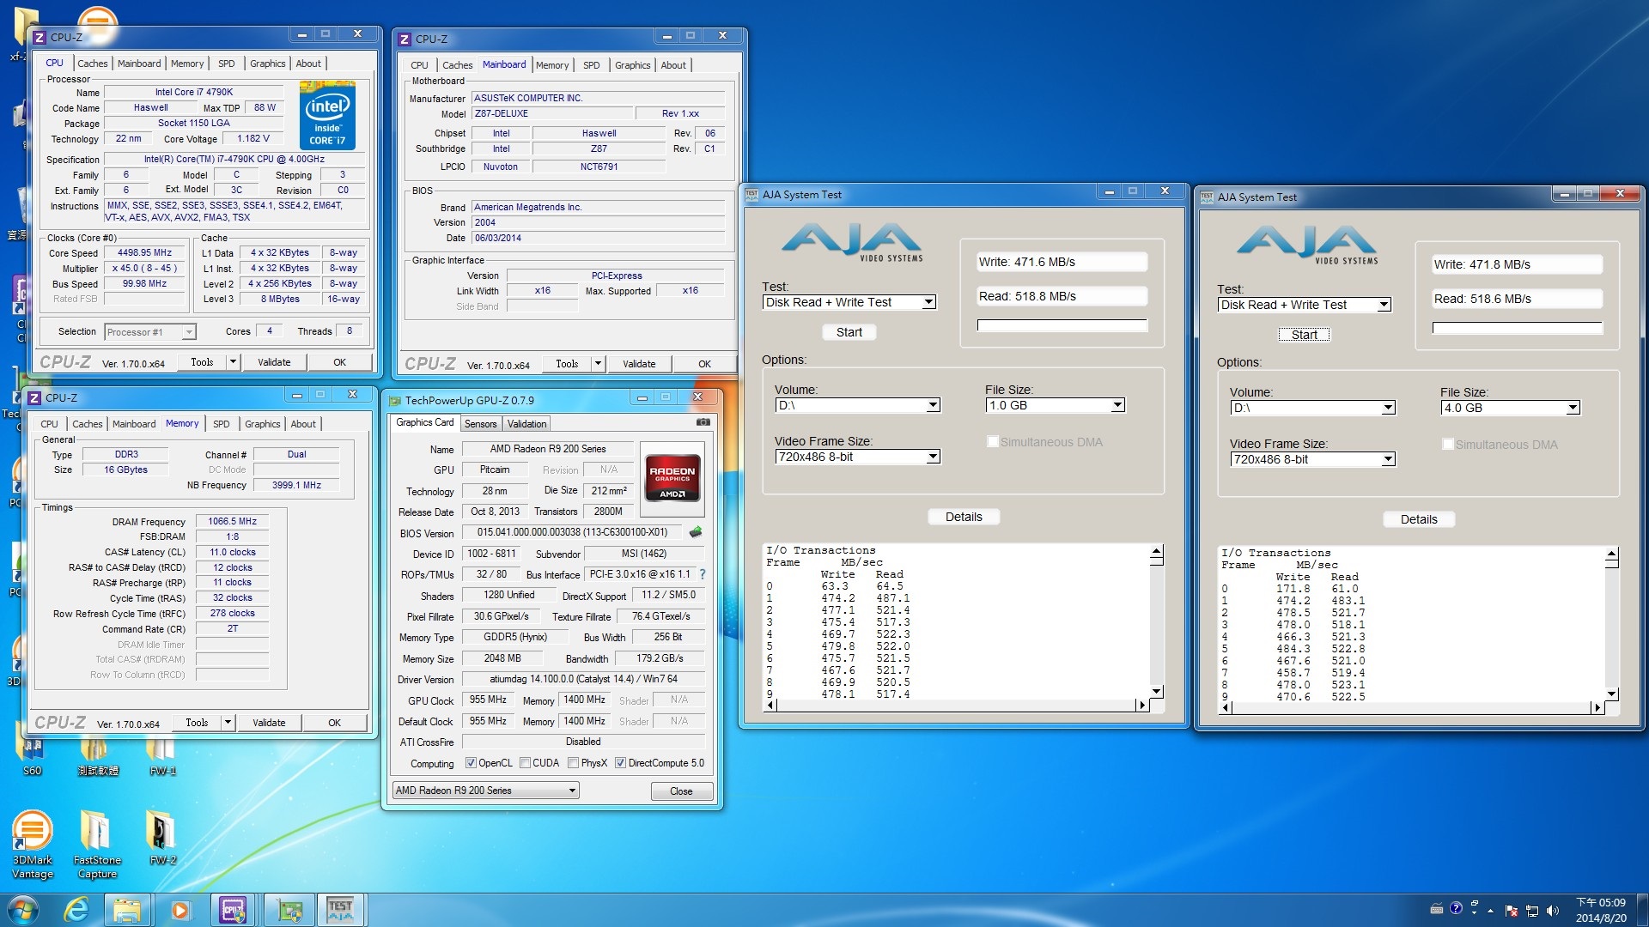This screenshot has width=1649, height=927.
Task: Click the BIOS save chip icon
Action: coord(696,532)
